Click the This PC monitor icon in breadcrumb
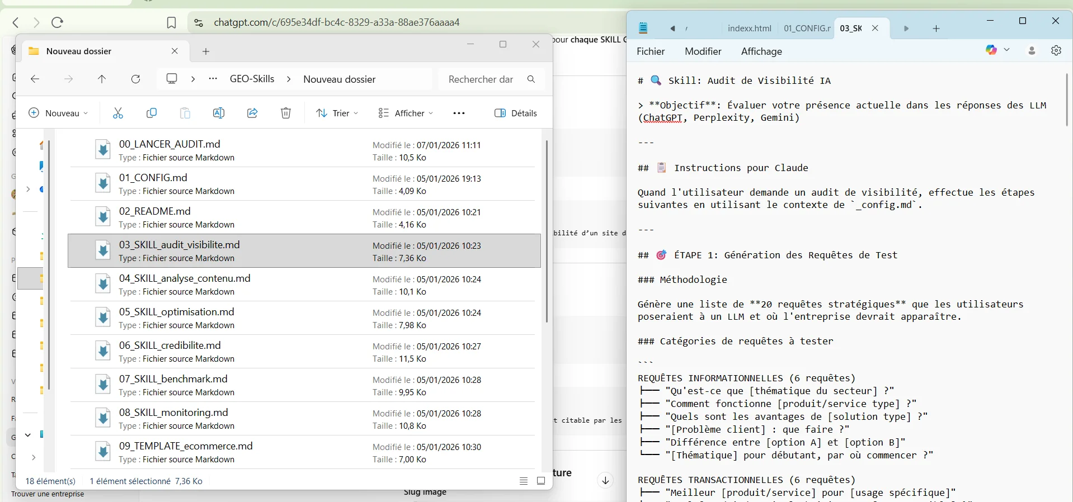Viewport: 1073px width, 502px height. point(172,79)
